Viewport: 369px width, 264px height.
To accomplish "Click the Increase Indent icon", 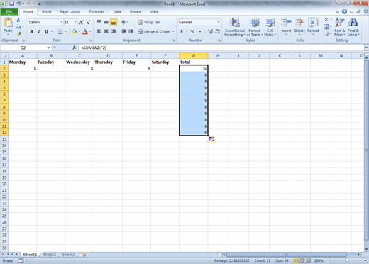I will tap(131, 31).
